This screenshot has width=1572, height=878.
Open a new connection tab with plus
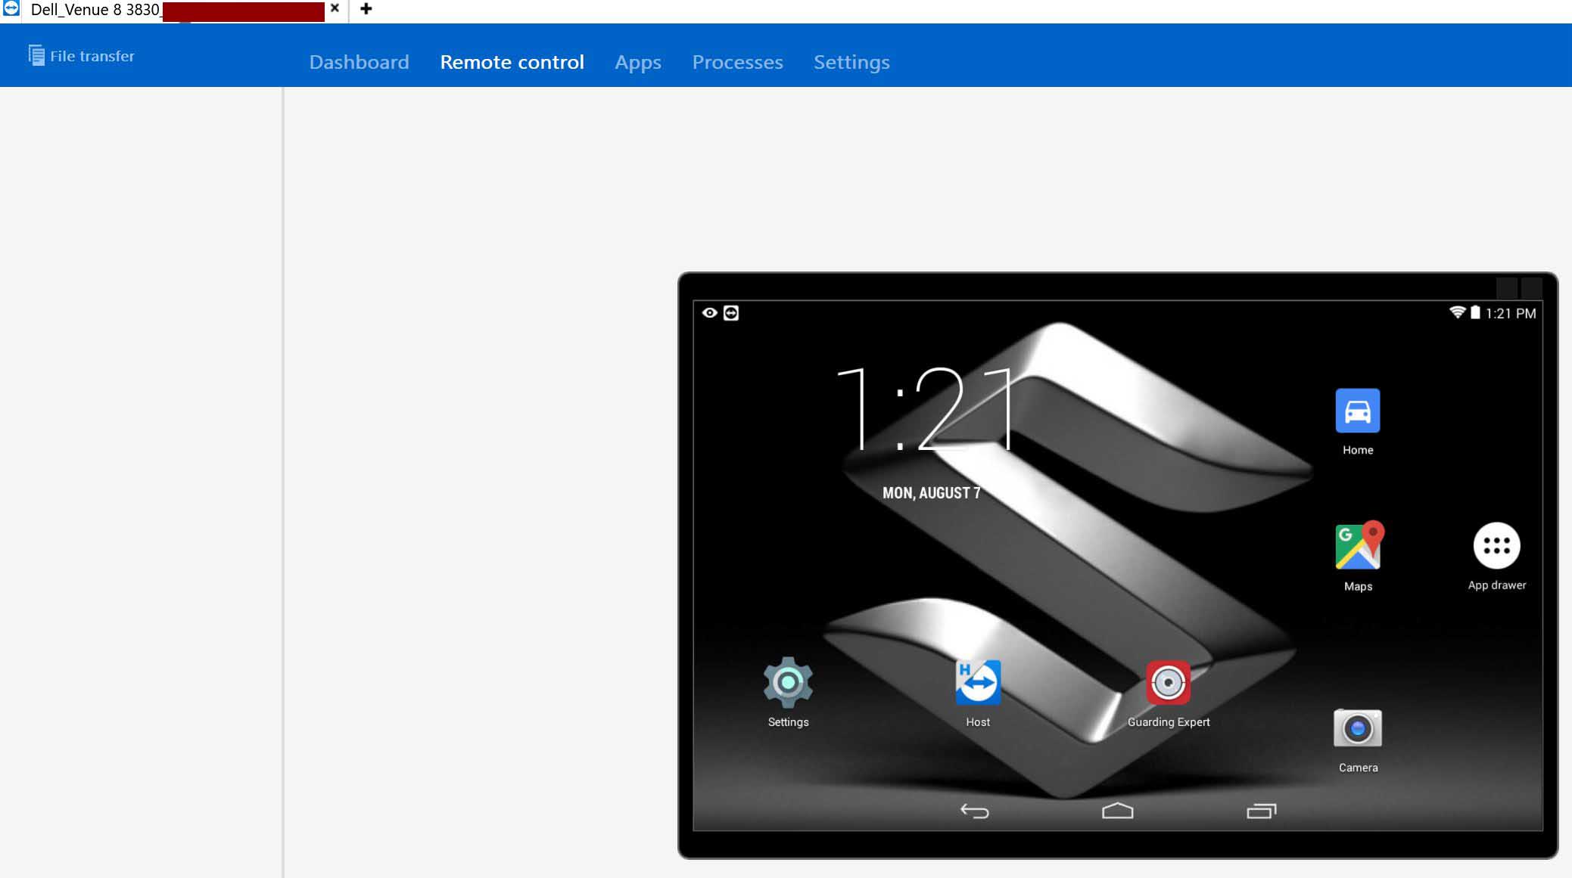click(366, 9)
